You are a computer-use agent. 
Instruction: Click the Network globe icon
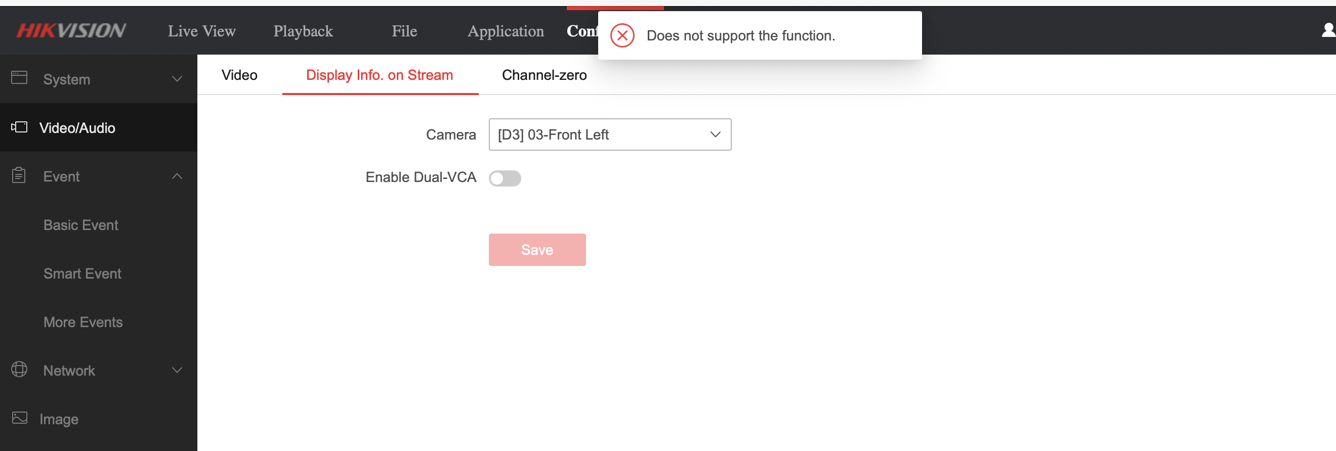(x=20, y=370)
